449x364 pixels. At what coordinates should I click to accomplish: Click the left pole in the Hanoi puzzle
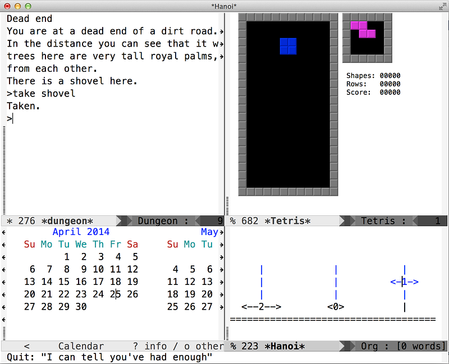[262, 282]
